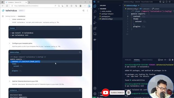The image size is (174, 98).
Task: Split the terminal
Action: [x=170, y=60]
